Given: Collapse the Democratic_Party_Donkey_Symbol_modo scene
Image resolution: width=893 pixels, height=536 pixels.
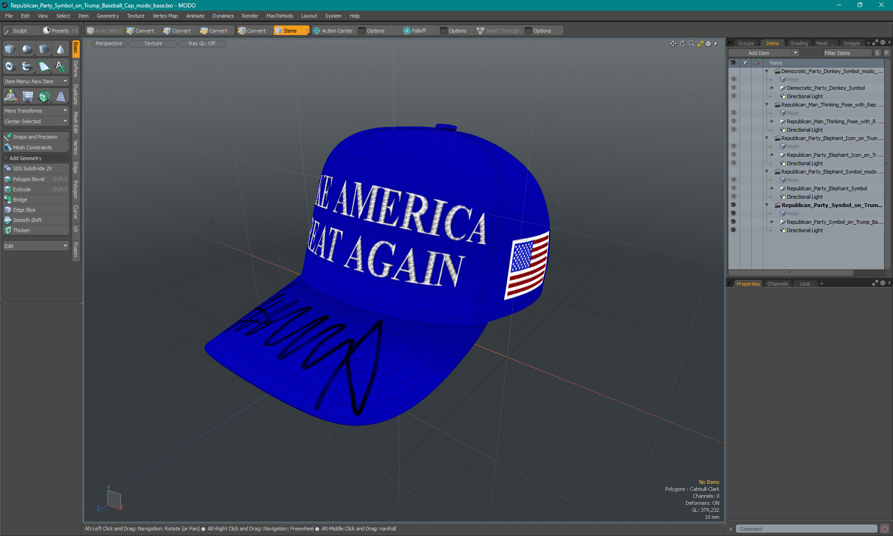Looking at the screenshot, I should [x=767, y=71].
